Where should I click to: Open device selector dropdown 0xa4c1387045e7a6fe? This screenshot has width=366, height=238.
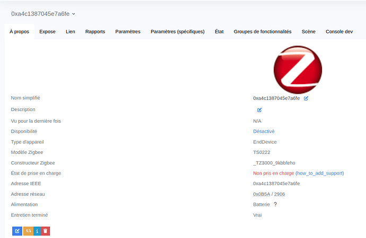tap(43, 14)
